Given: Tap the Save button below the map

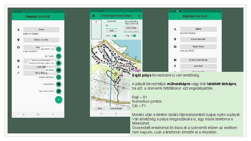Looking at the screenshot, I should (x=100, y=108).
